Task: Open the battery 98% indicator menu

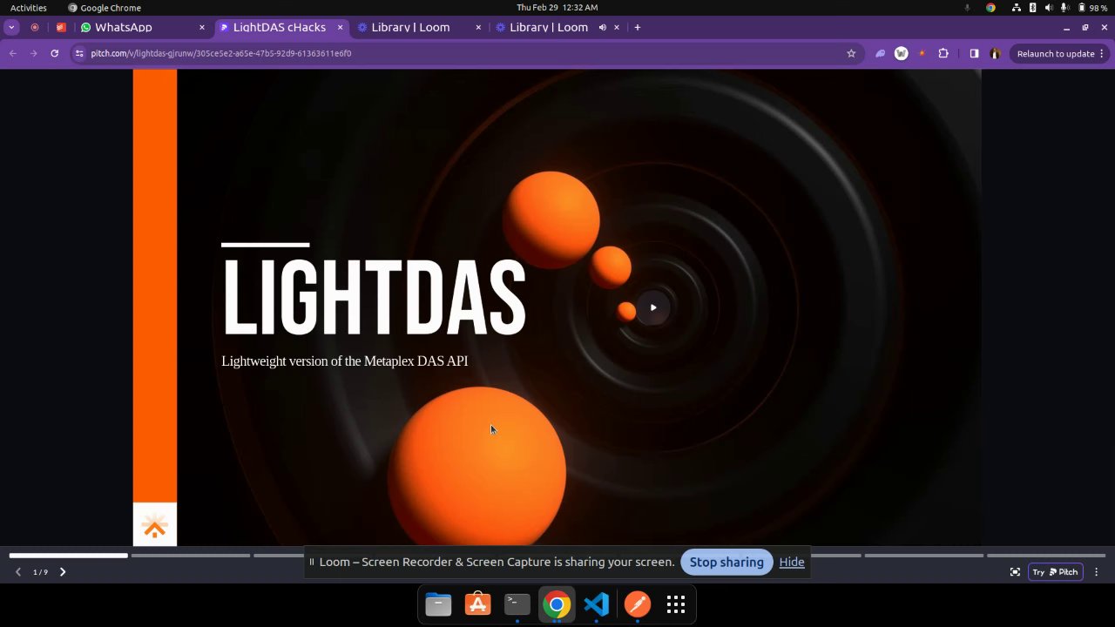Action: pyautogui.click(x=1093, y=8)
